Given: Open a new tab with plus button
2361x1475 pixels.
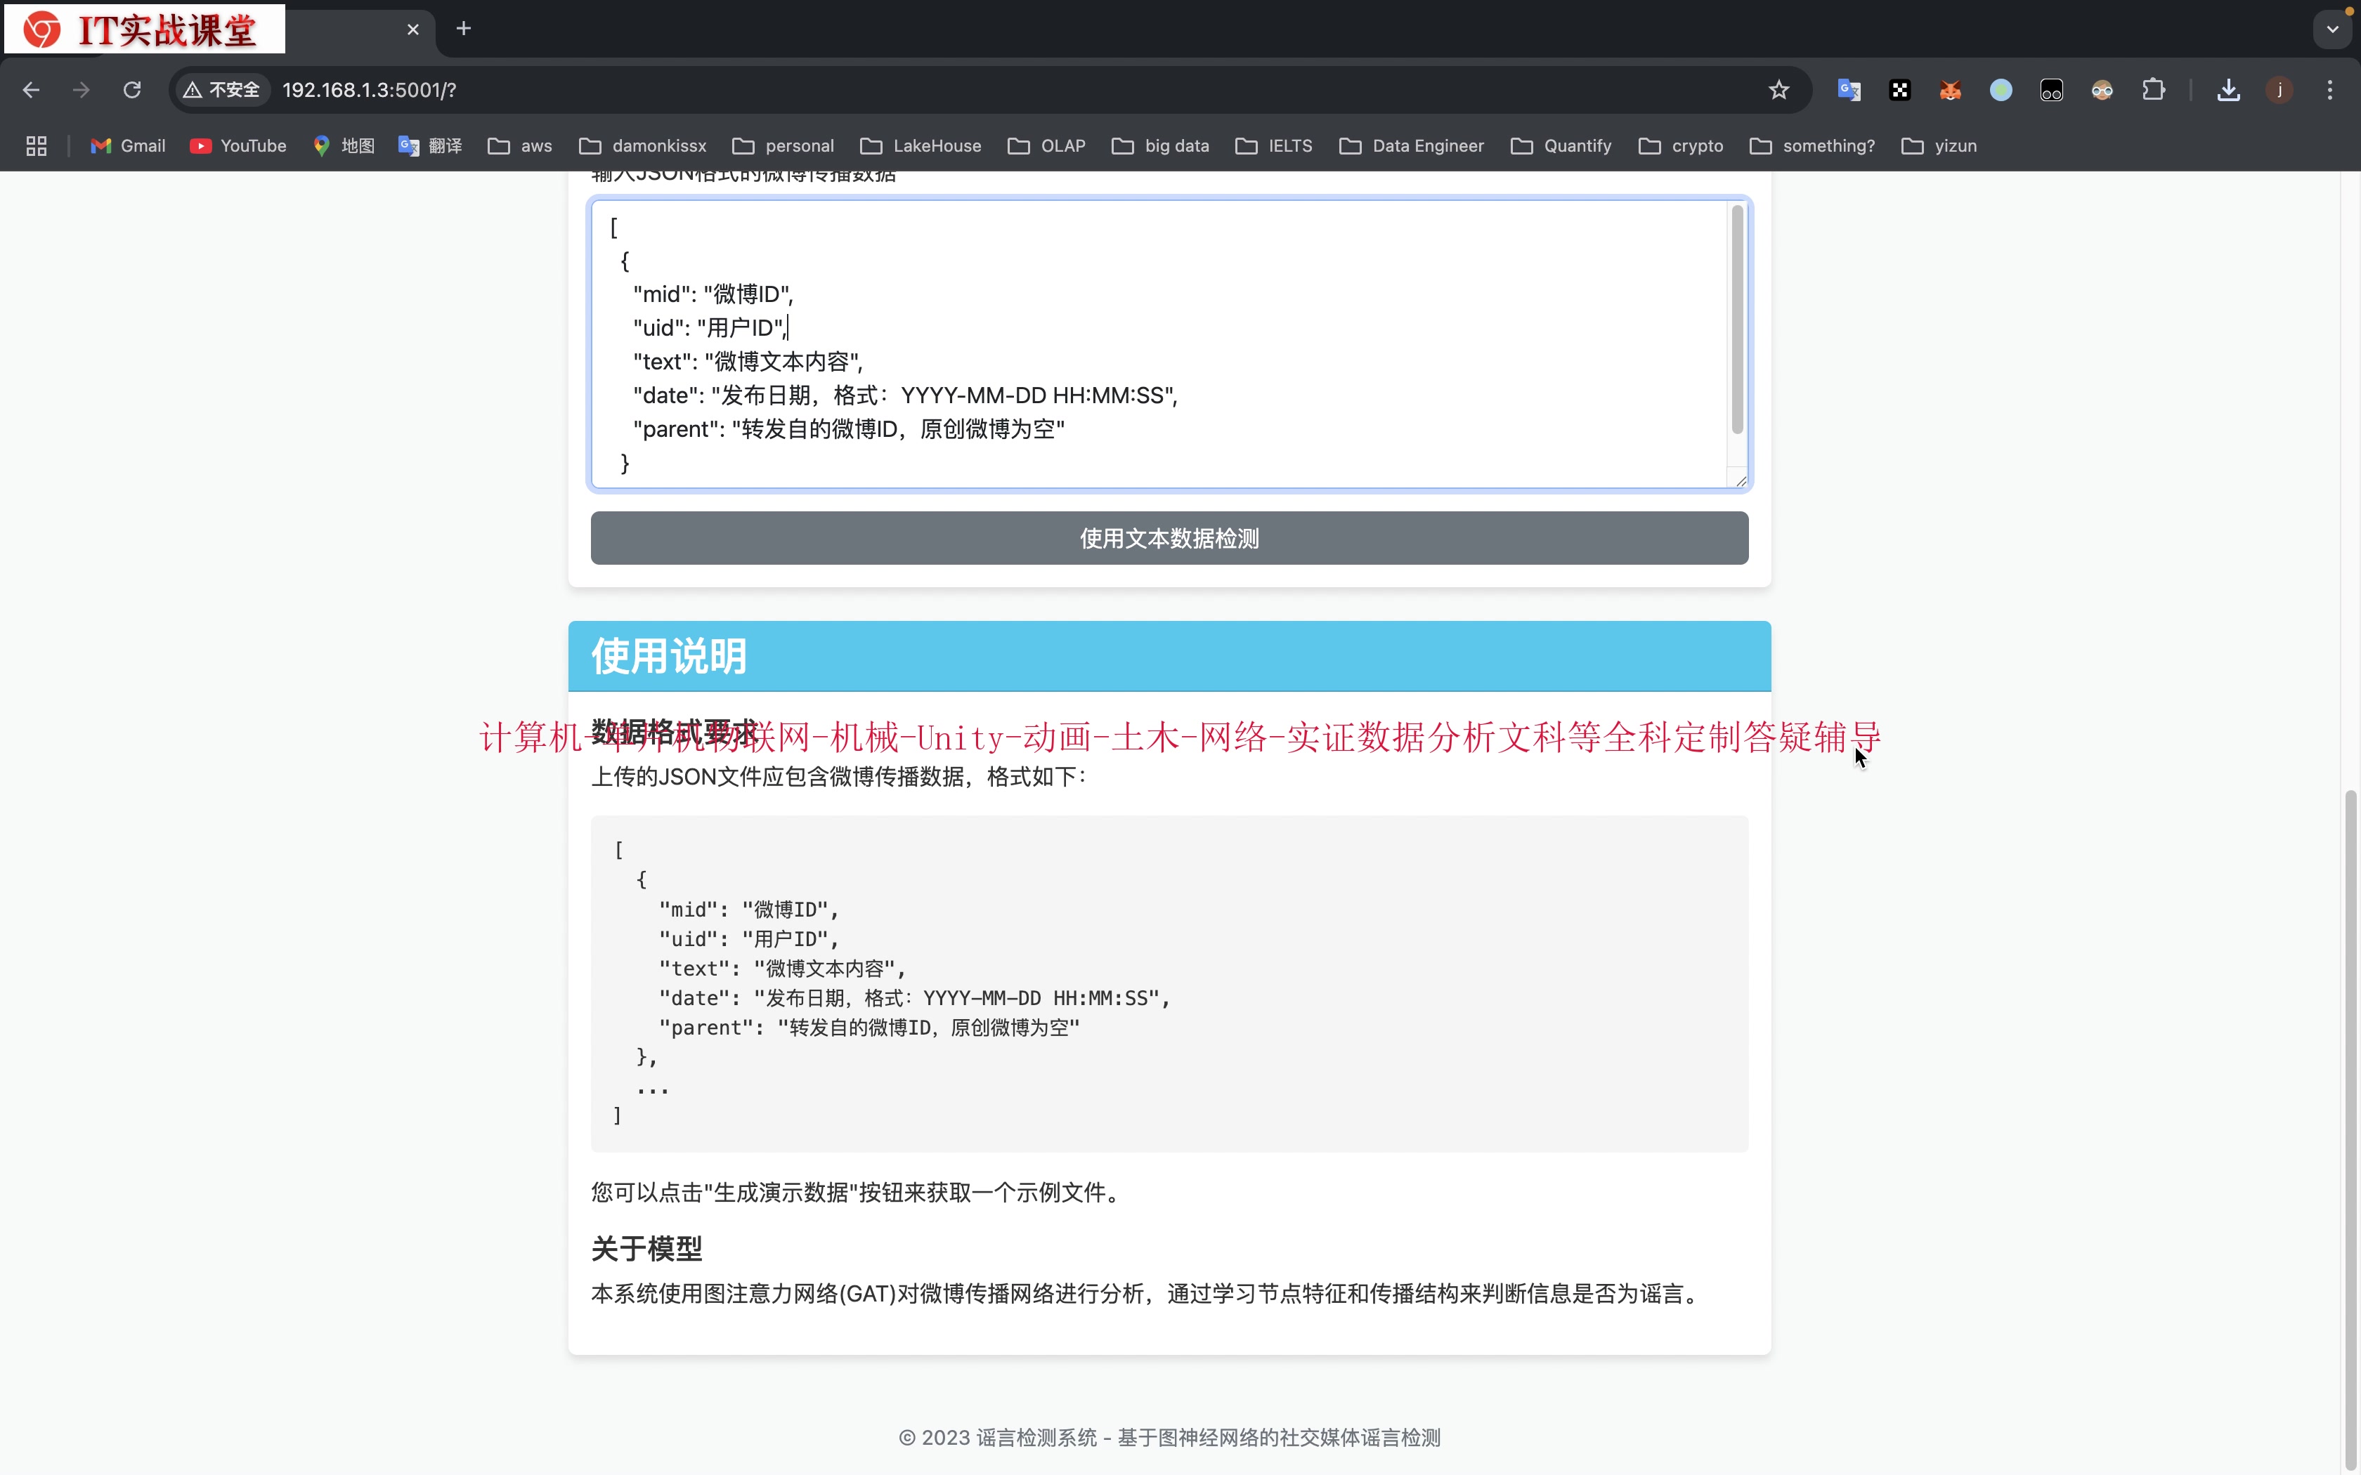Looking at the screenshot, I should click(x=464, y=29).
